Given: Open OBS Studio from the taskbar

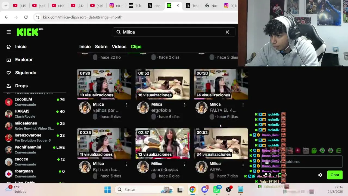Looking at the screenshot, I should [229, 189].
